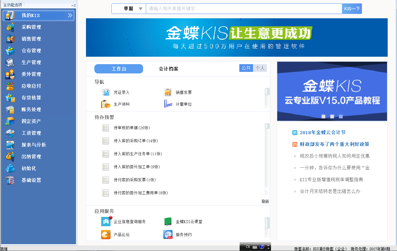Click the 金蝶KIS 让生意更成功 banner
Viewport: 397px width, 251px height.
click(237, 37)
